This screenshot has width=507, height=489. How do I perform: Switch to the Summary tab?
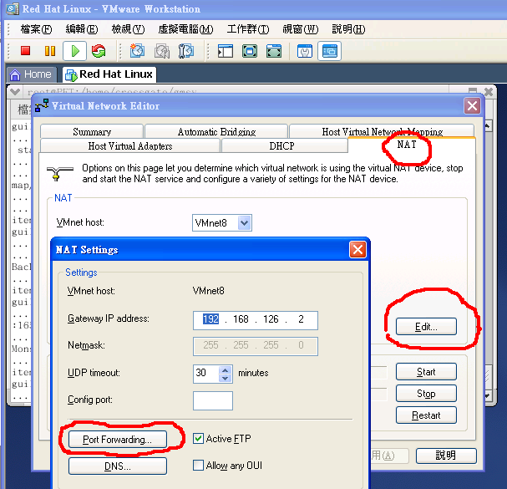tap(92, 131)
